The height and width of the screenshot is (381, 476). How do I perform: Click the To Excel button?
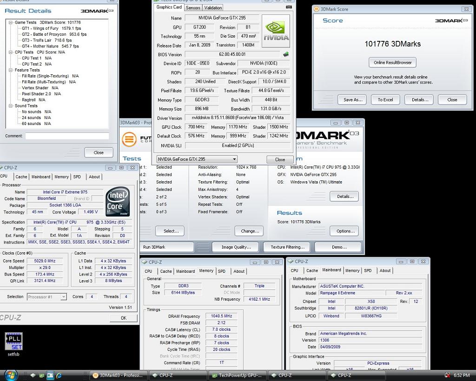coord(385,99)
